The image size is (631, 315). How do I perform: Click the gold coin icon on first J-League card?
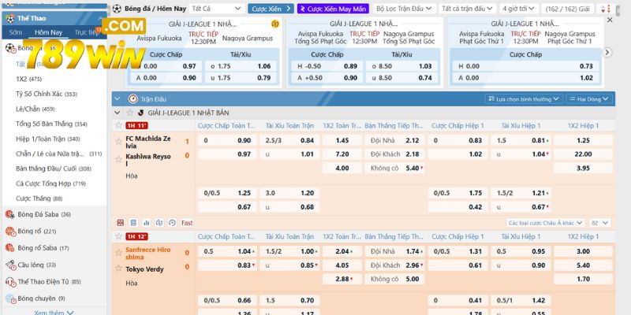click(x=275, y=24)
